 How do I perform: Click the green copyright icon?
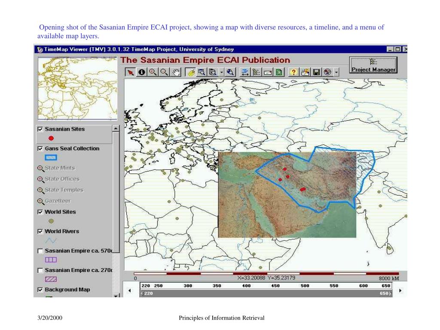pos(279,72)
